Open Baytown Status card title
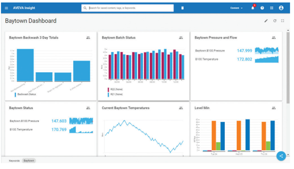294x169 pixels. pyautogui.click(x=21, y=108)
